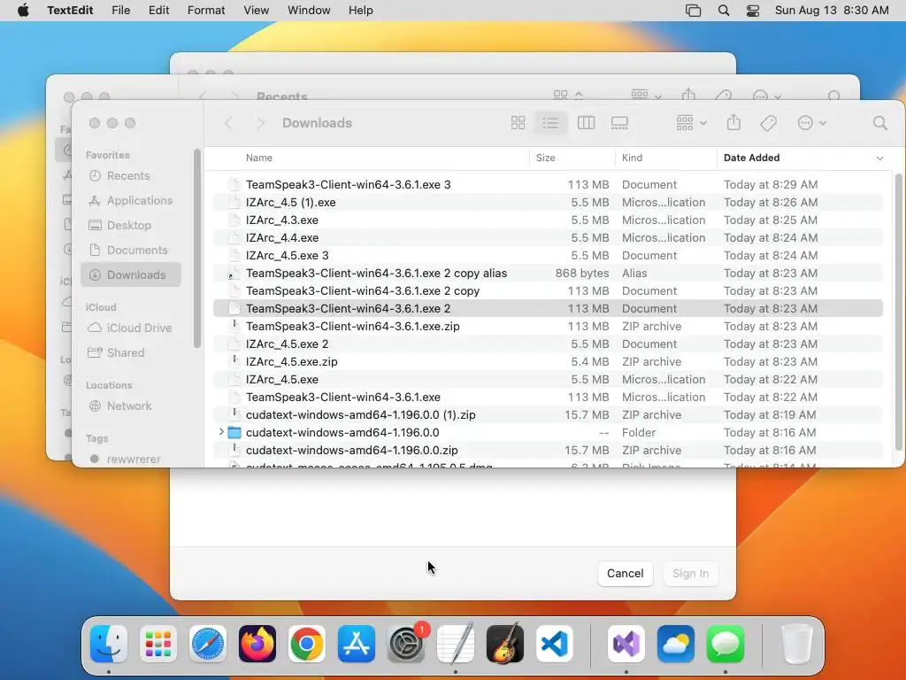
Task: Sort by Date Added column header
Action: (x=751, y=158)
